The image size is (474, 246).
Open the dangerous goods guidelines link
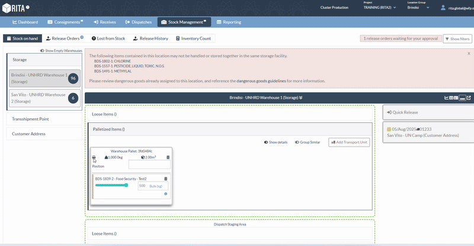(x=261, y=80)
